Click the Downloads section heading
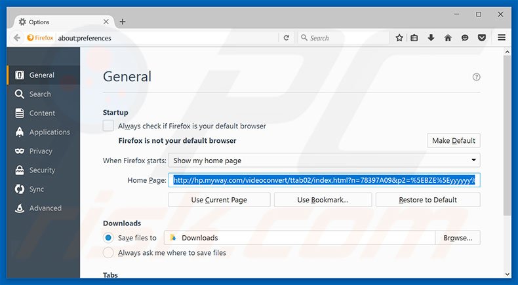 122,223
